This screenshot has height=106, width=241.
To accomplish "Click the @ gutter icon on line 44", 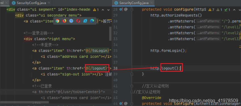I will click(126, 103).
